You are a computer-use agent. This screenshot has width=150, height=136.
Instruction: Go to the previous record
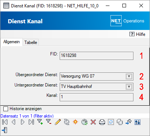coord(14,122)
